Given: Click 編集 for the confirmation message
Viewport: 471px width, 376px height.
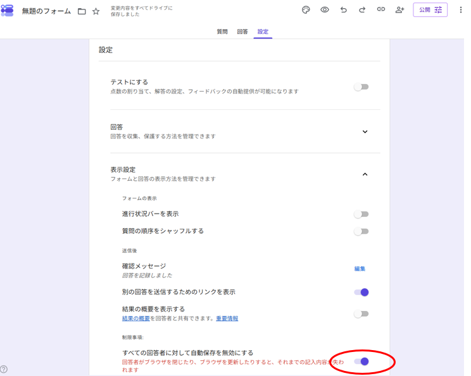Looking at the screenshot, I should [360, 269].
